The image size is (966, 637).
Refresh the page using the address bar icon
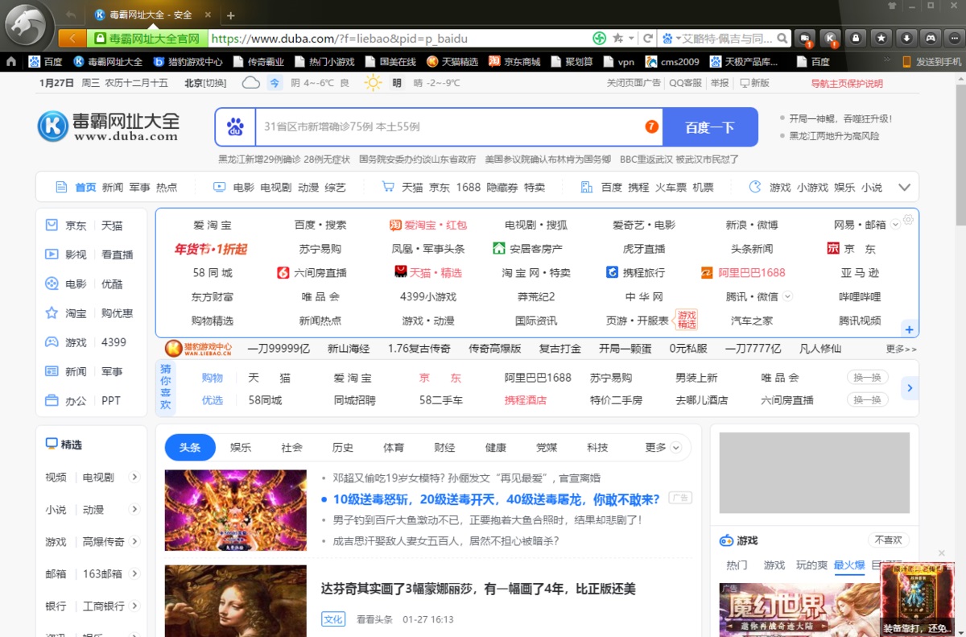[x=647, y=38]
